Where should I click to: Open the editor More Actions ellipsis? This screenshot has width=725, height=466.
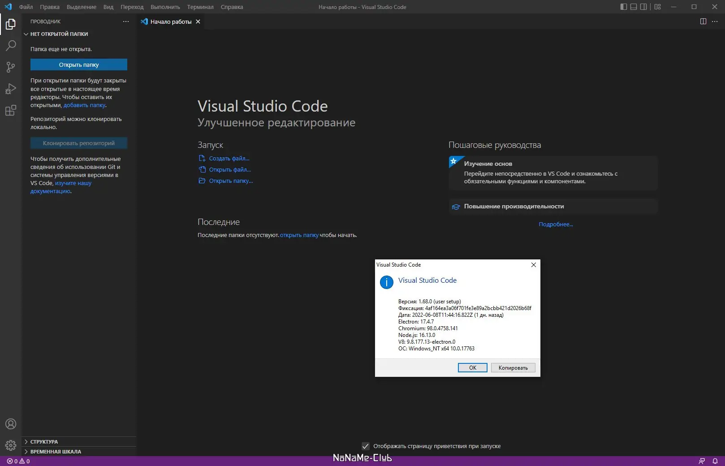(x=715, y=22)
